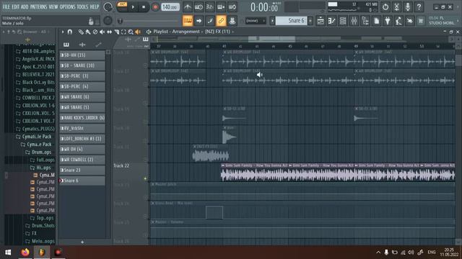This screenshot has width=462, height=259.
Task: Click the Play button in transport
Action: click(x=133, y=6)
